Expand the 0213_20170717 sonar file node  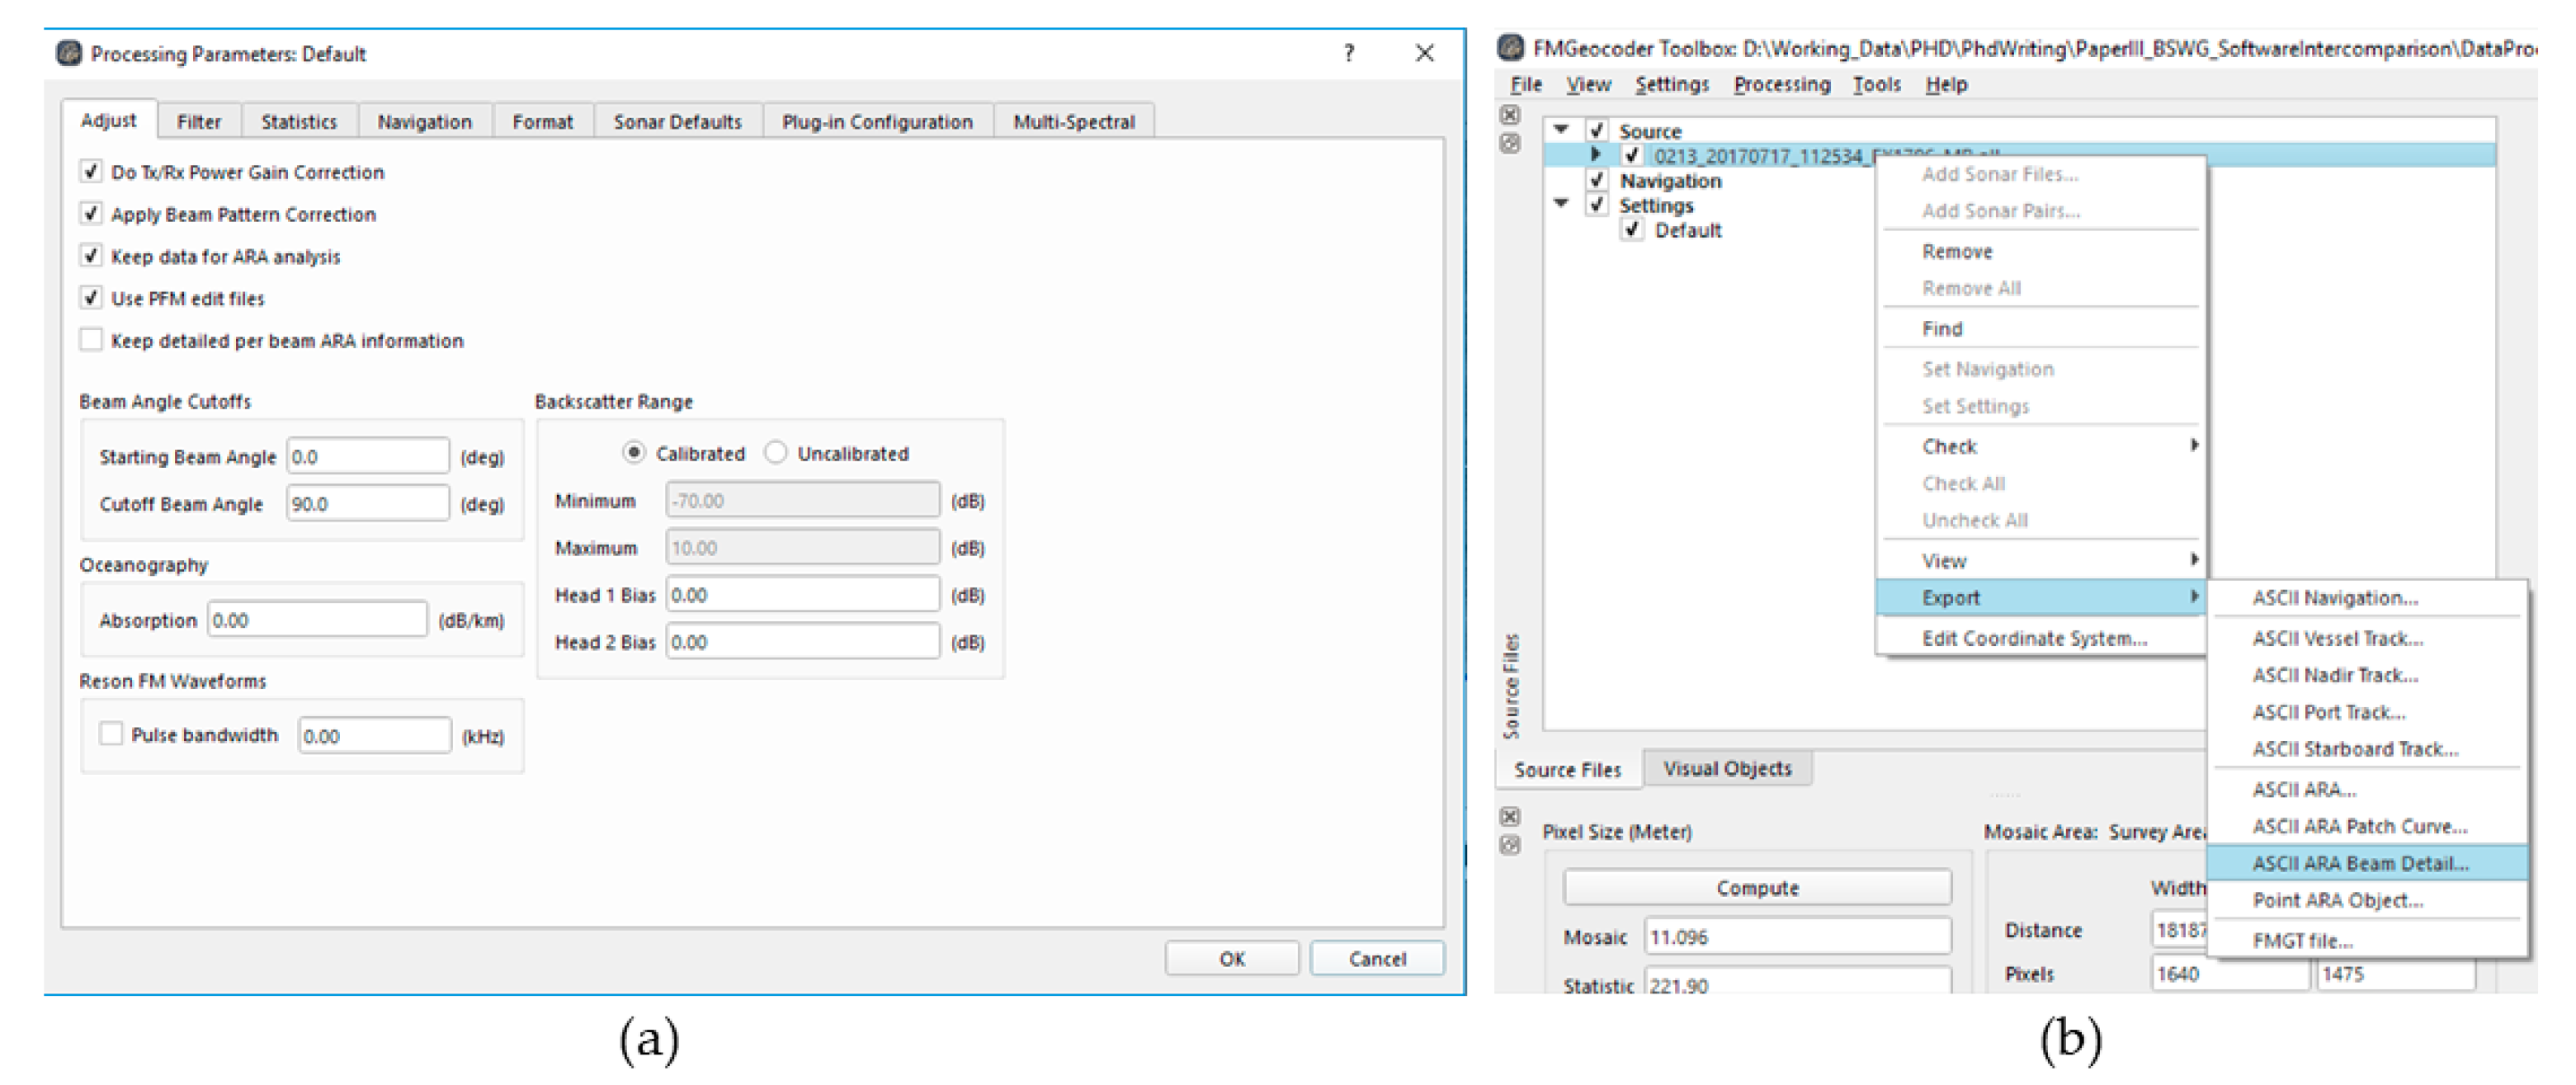[x=1596, y=155]
